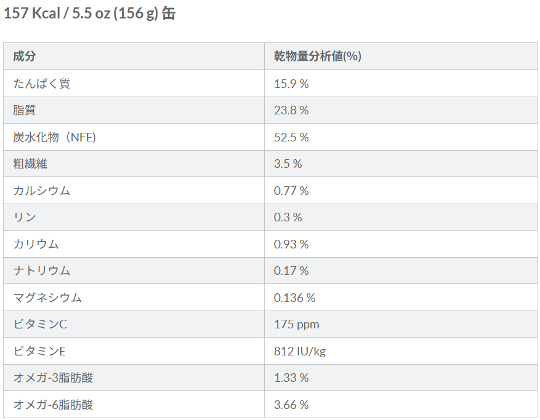540x420 pixels.
Task: Click the 52.5 % value cell
Action: click(x=291, y=137)
